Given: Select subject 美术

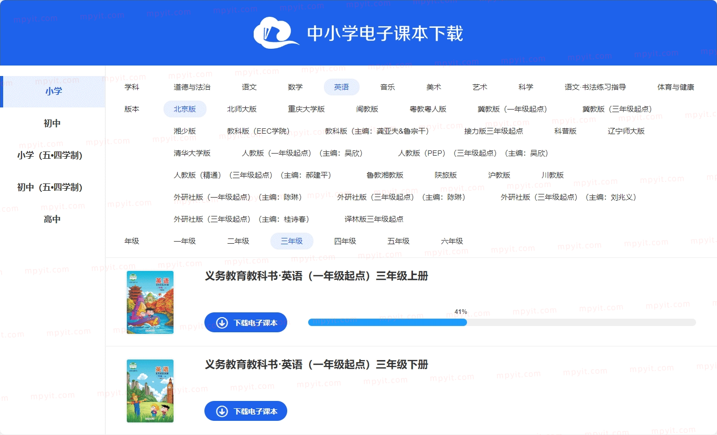Looking at the screenshot, I should [x=434, y=87].
